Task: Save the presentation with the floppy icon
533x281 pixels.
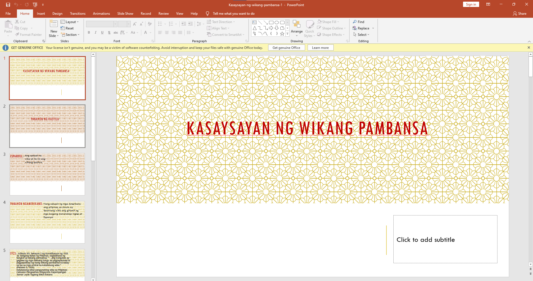Action: click(x=8, y=5)
